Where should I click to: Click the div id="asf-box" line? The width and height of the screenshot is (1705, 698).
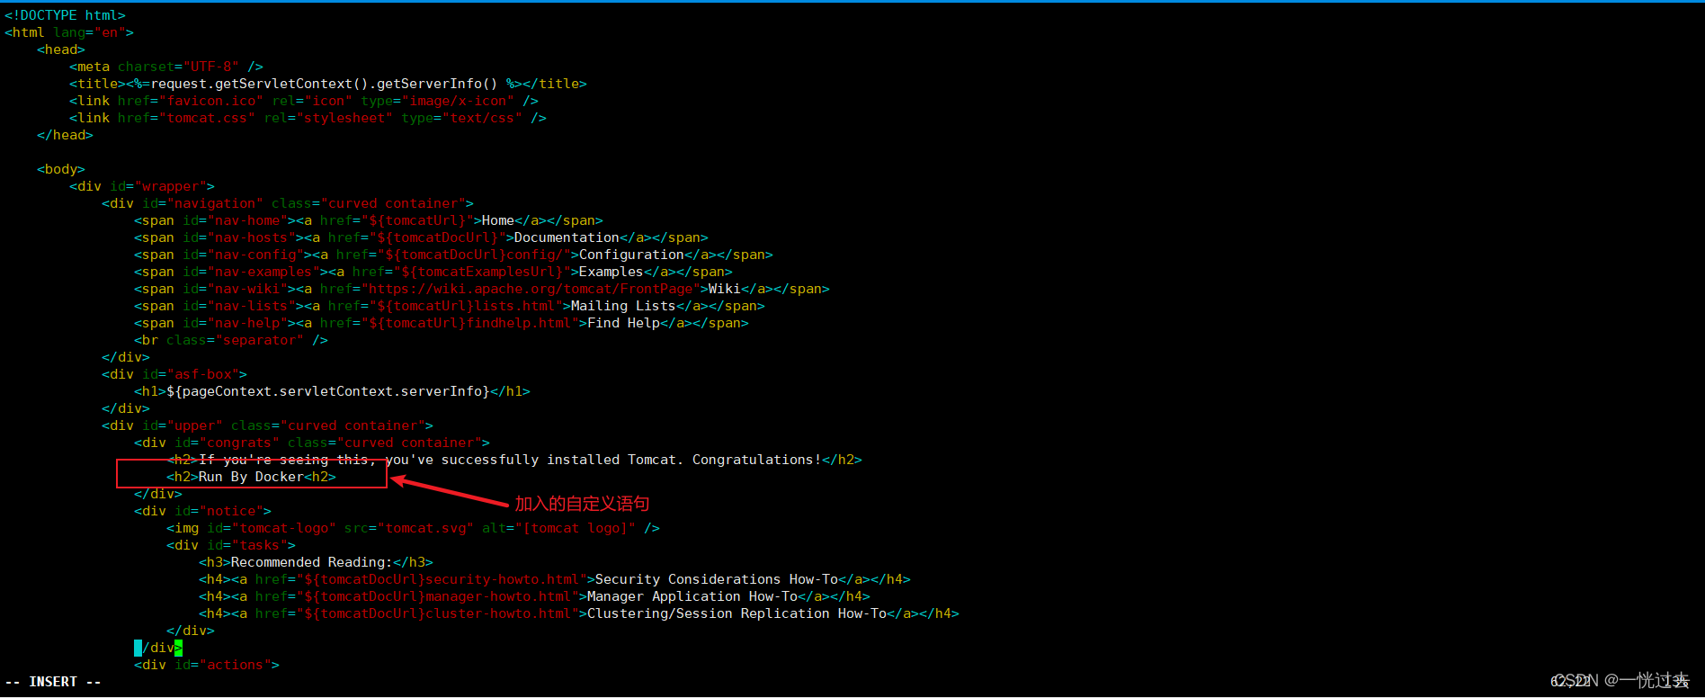coord(174,374)
